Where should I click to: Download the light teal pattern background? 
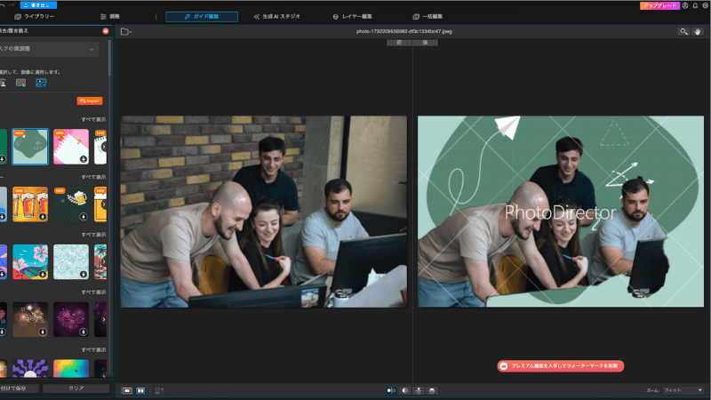(84, 275)
